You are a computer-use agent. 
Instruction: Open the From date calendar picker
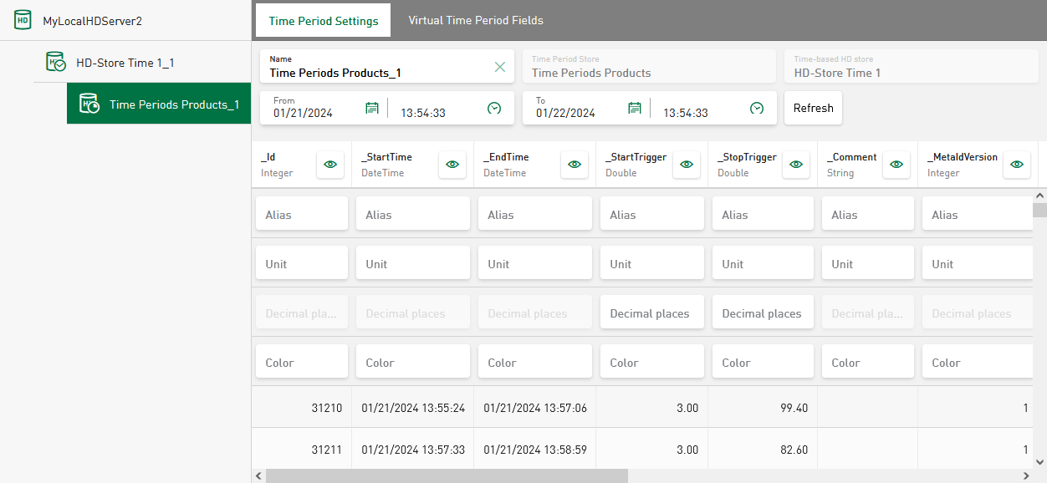point(372,108)
